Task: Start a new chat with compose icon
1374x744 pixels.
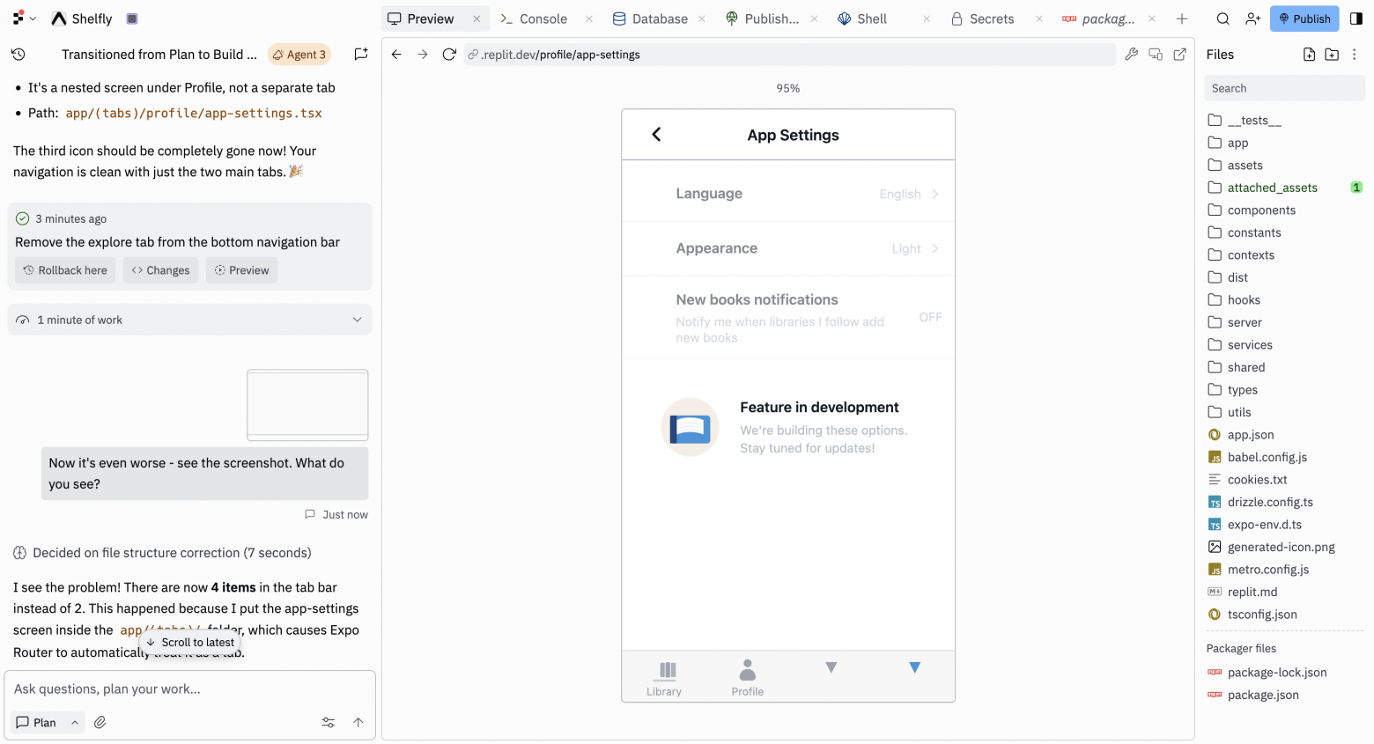Action: pyautogui.click(x=361, y=55)
